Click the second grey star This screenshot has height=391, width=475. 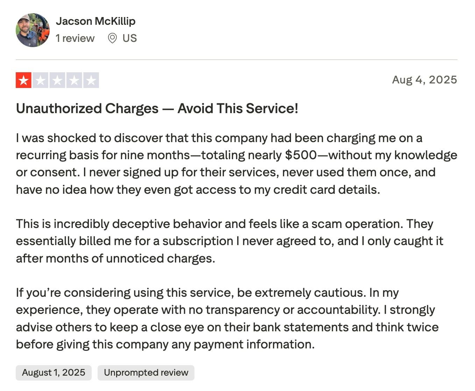coord(41,80)
